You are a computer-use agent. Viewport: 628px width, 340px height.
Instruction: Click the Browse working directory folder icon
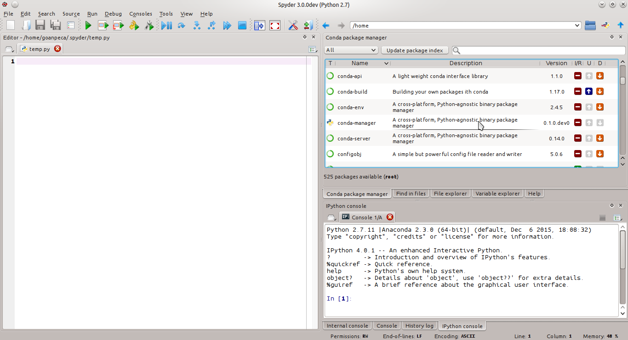pos(590,26)
